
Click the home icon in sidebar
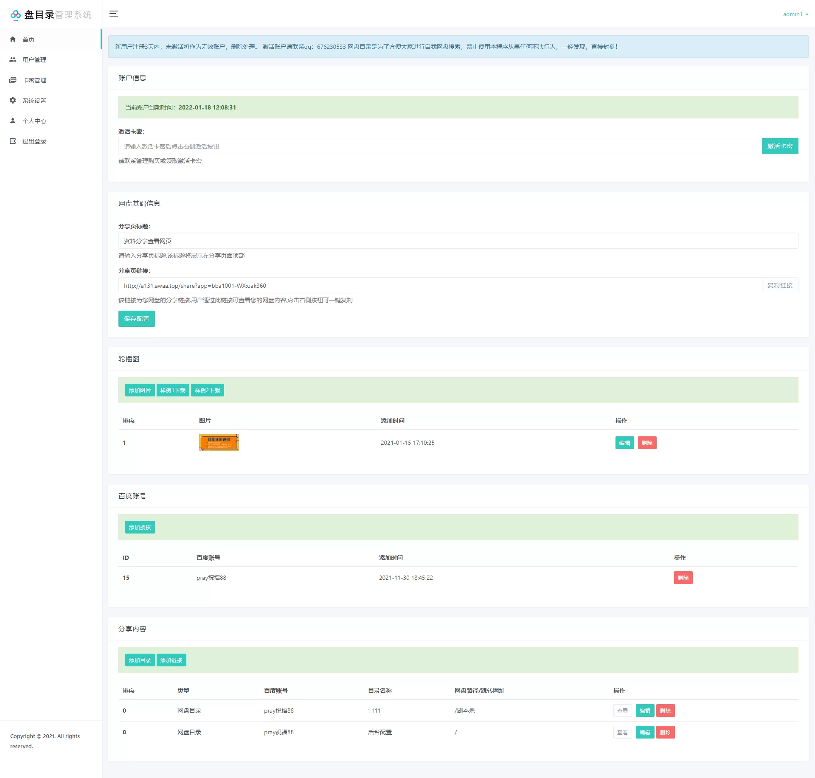pyautogui.click(x=13, y=39)
